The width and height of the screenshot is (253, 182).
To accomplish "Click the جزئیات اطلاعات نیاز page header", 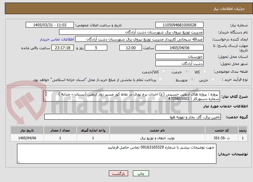I will [x=229, y=9].
